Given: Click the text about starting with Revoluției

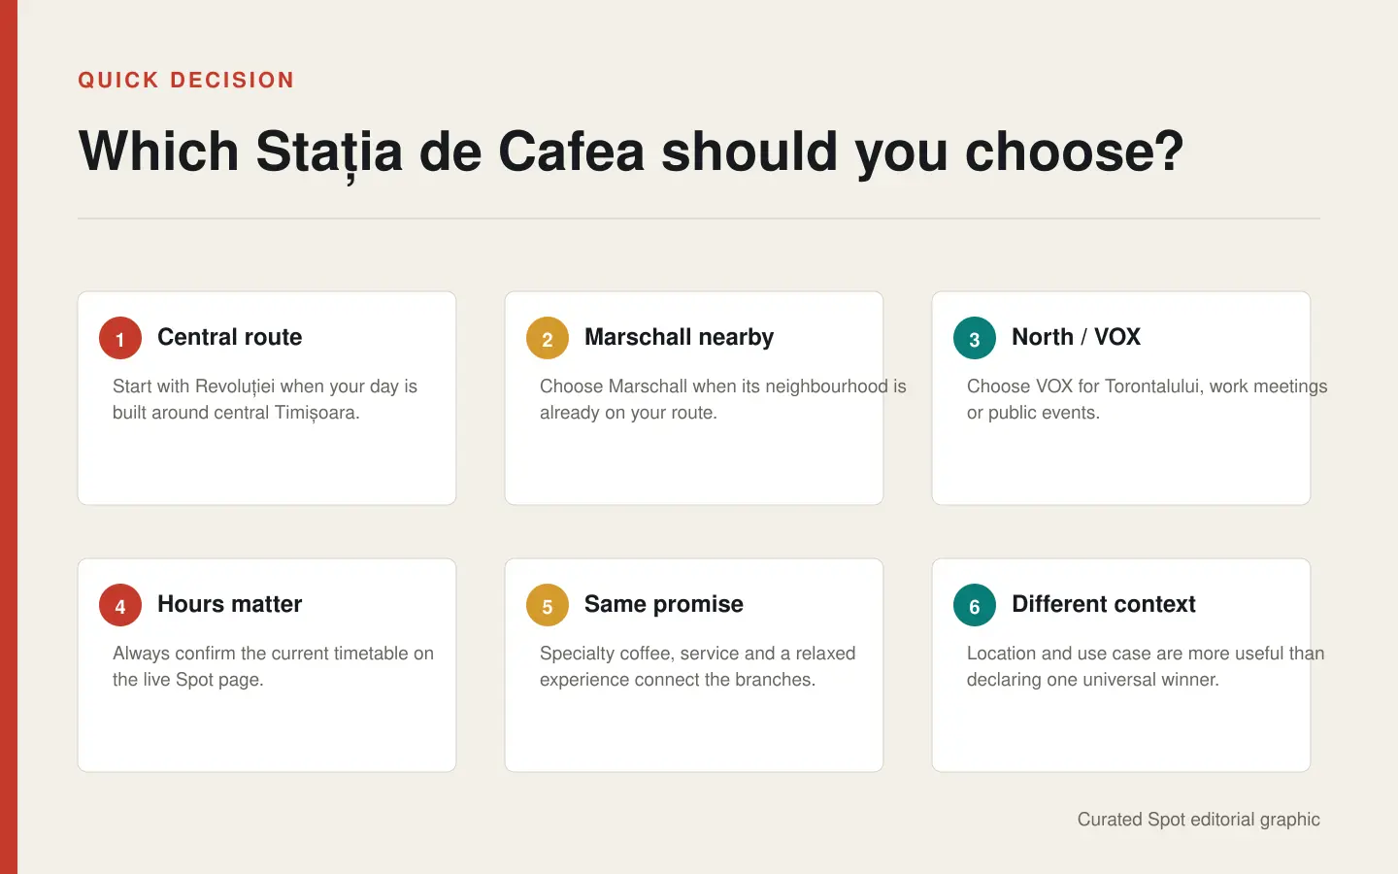Looking at the screenshot, I should click(x=265, y=399).
